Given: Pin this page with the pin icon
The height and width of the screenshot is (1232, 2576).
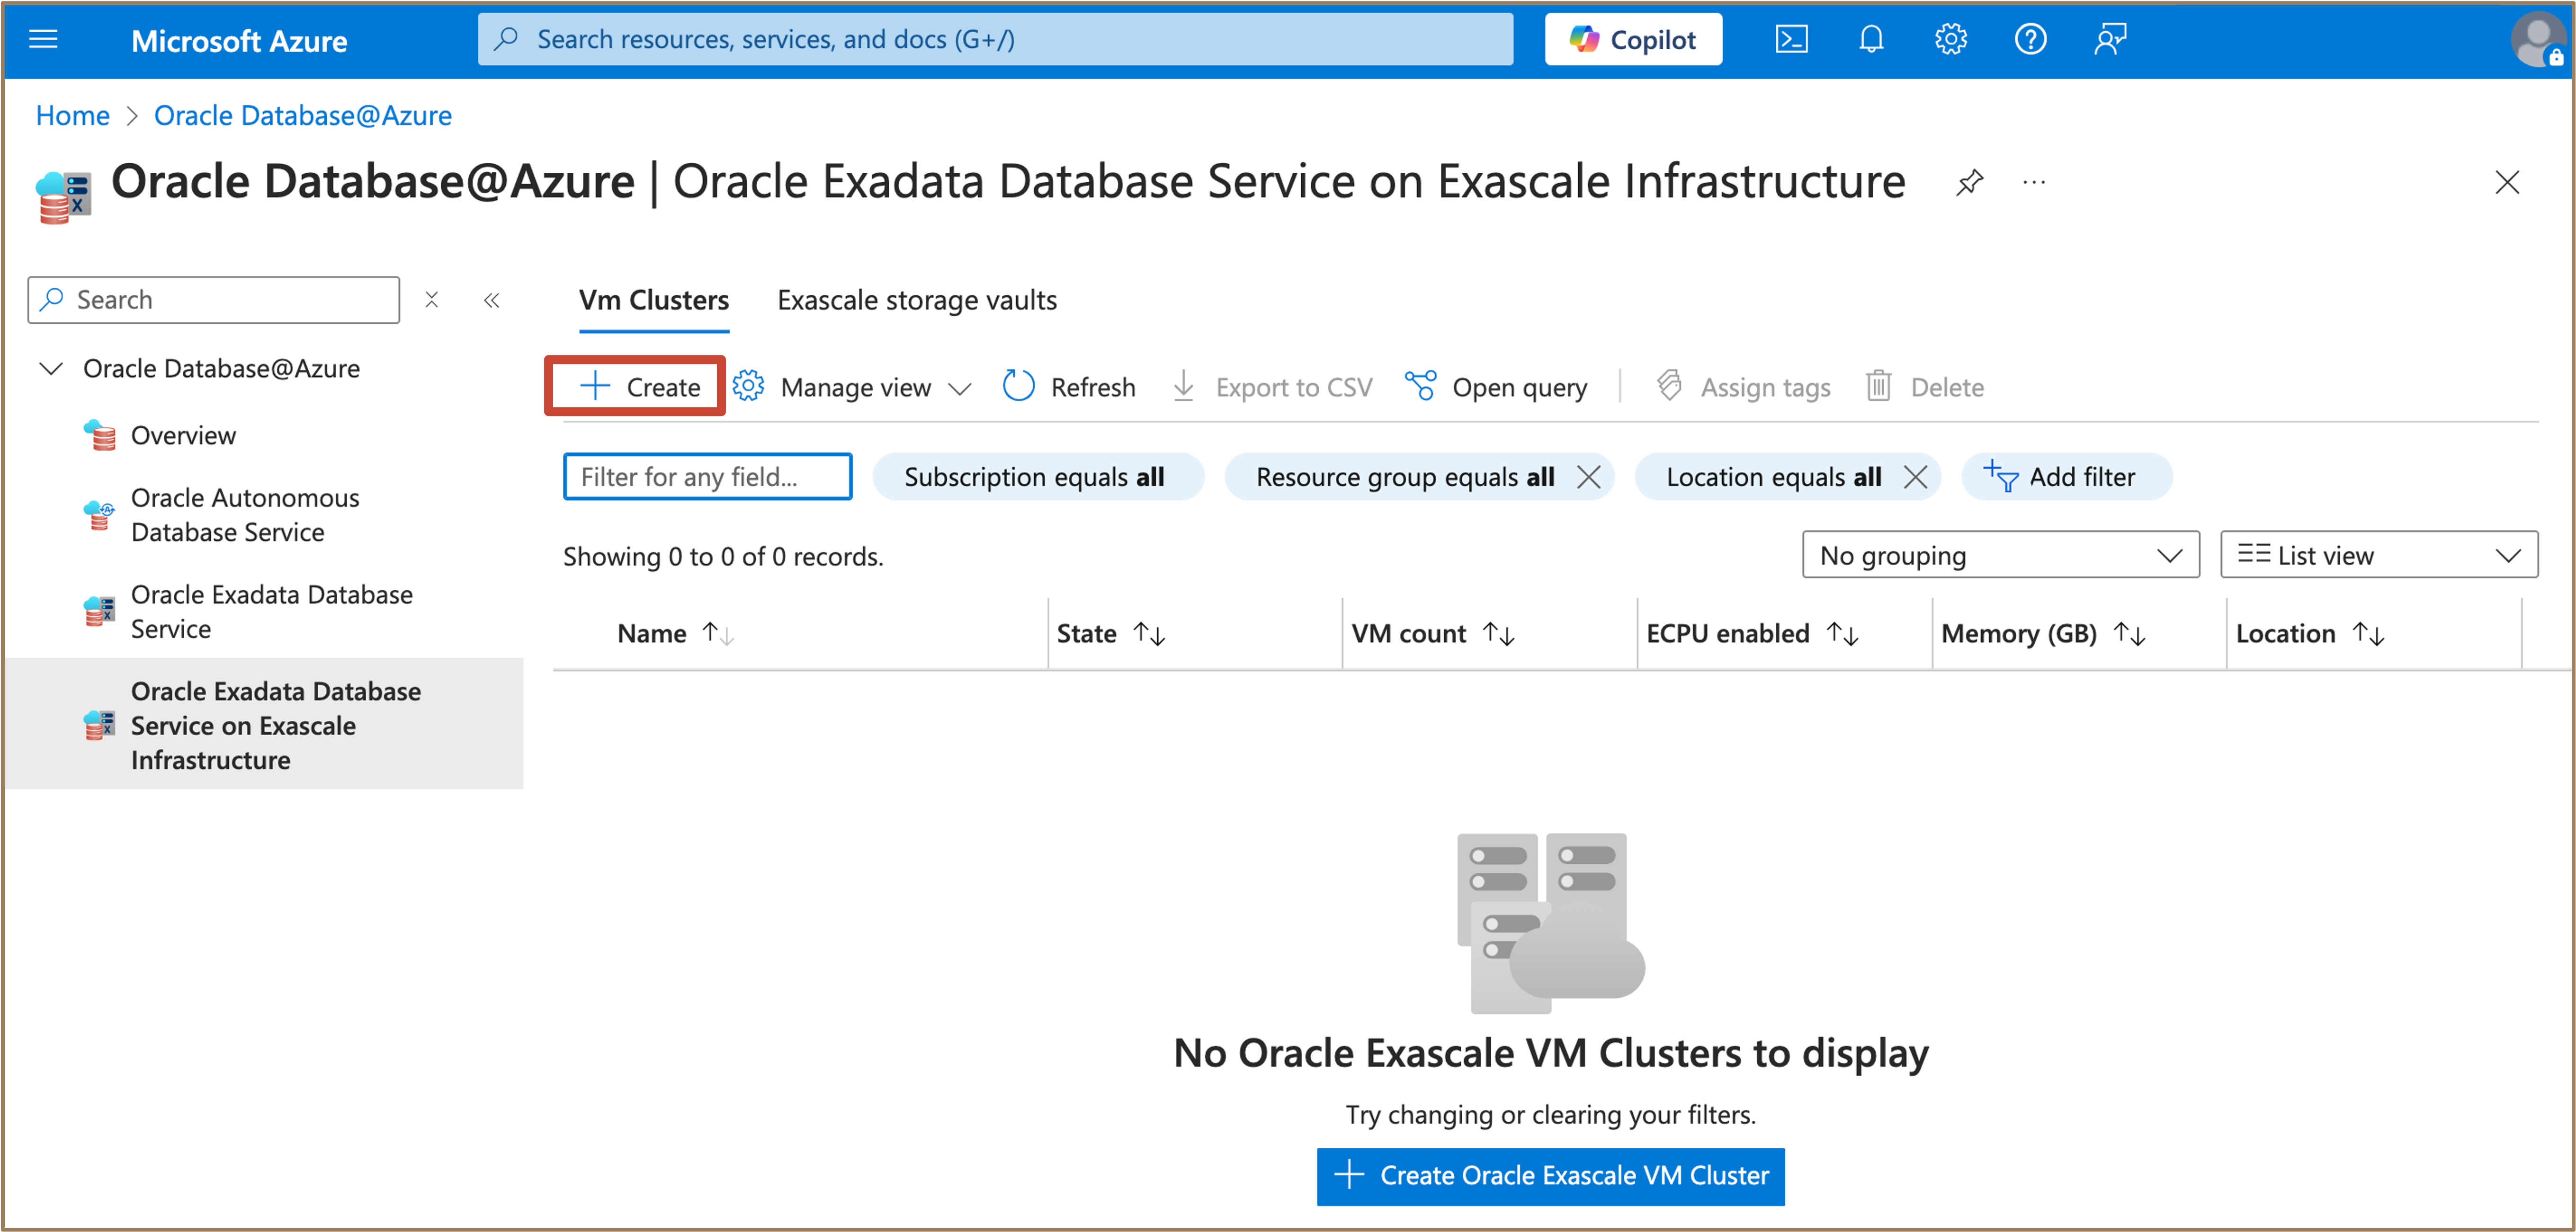Looking at the screenshot, I should (x=1969, y=183).
